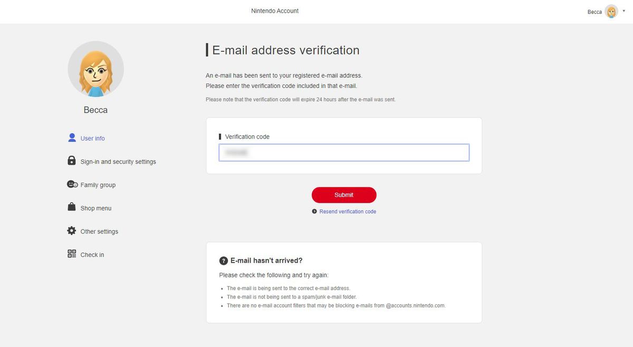Open the Becca account dropdown arrow

click(x=624, y=11)
